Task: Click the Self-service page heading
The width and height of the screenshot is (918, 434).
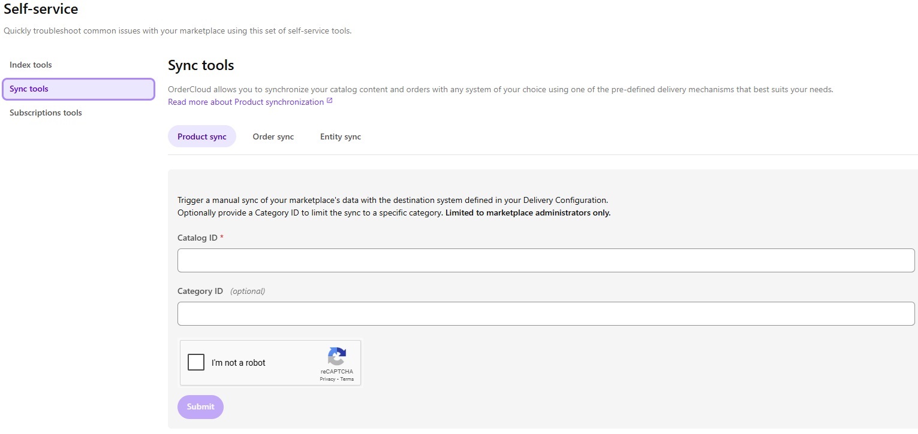Action: pyautogui.click(x=41, y=9)
